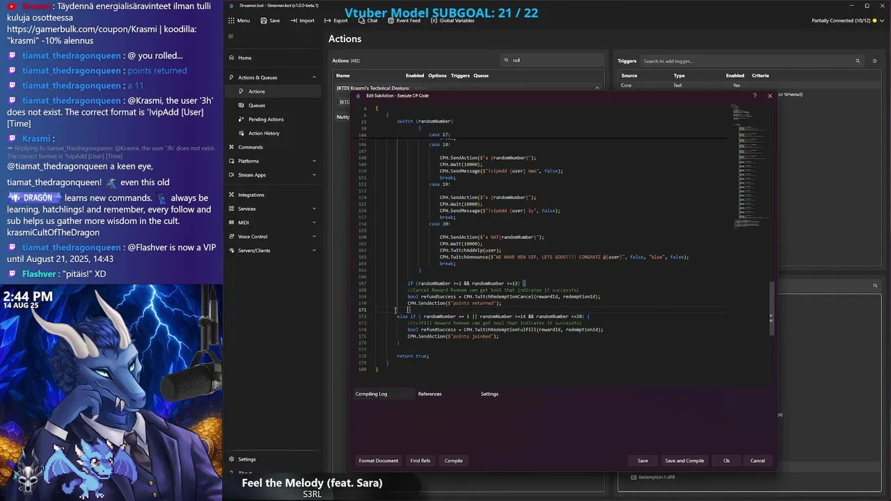Click the Find Refs button

click(420, 461)
